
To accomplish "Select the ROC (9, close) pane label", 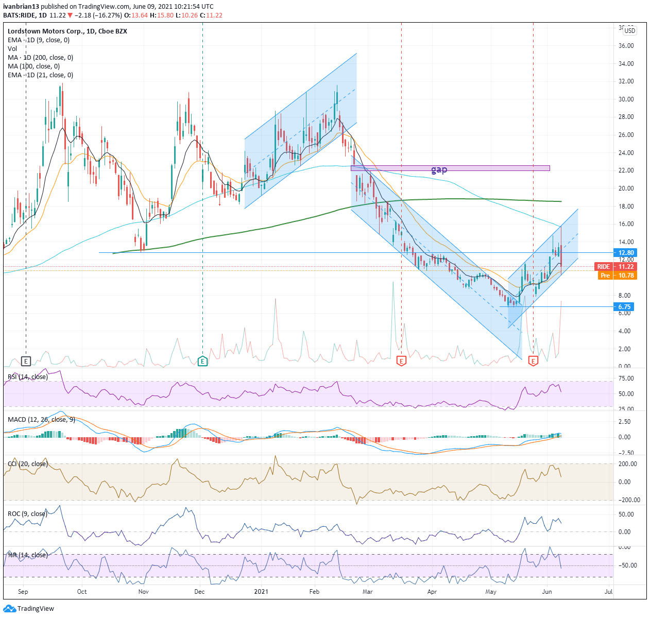I will tap(27, 514).
